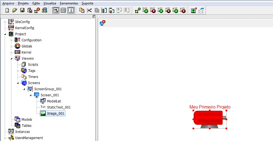Image resolution: width=273 pixels, height=141 pixels.
Task: Click the copy icon in toolbar
Action: (82, 10)
